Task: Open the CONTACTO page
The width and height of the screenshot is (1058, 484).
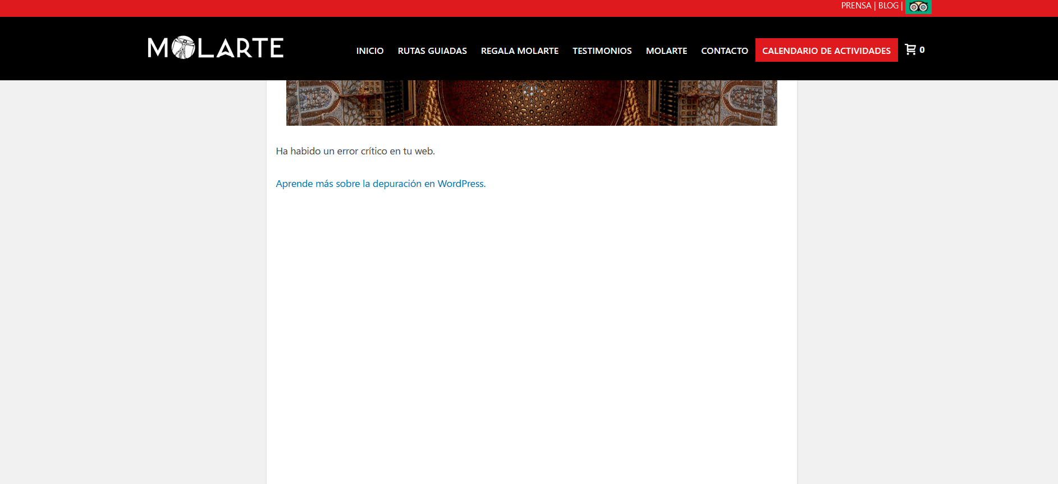Action: point(725,51)
